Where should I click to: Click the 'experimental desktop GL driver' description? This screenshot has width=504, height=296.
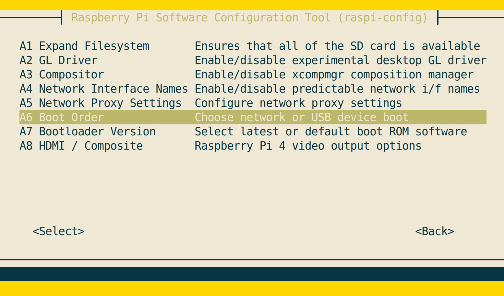(340, 60)
